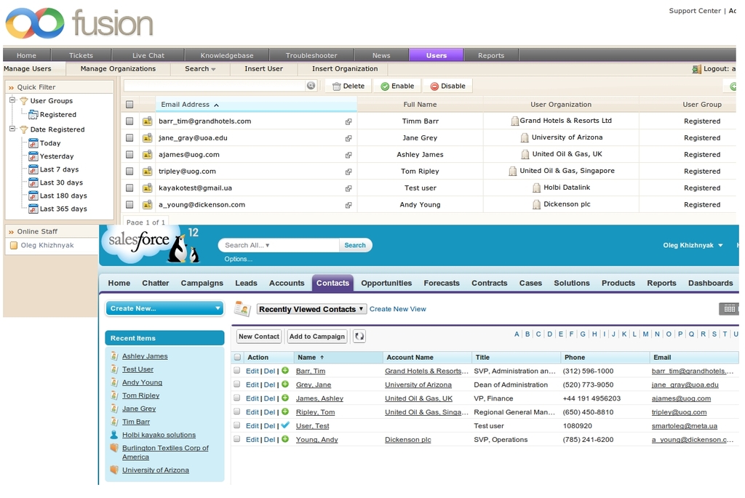The height and width of the screenshot is (498, 745).
Task: Click calendar icon for Last 30 days filter
Action: point(33,182)
